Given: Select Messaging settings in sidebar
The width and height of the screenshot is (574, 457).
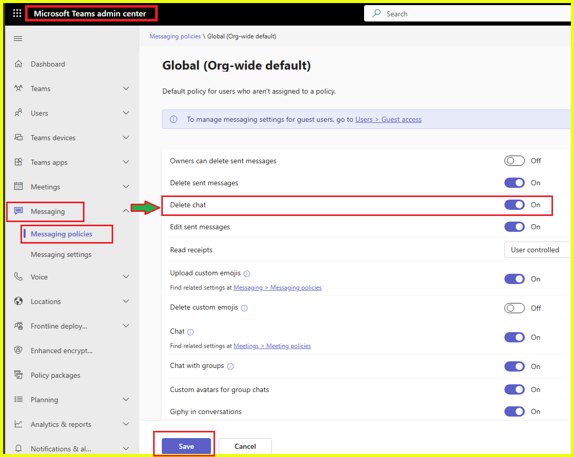Looking at the screenshot, I should click(61, 255).
